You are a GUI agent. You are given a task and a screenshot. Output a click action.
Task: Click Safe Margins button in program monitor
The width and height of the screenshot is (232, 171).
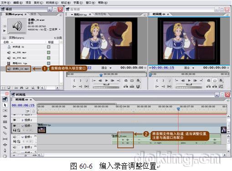click(x=215, y=81)
